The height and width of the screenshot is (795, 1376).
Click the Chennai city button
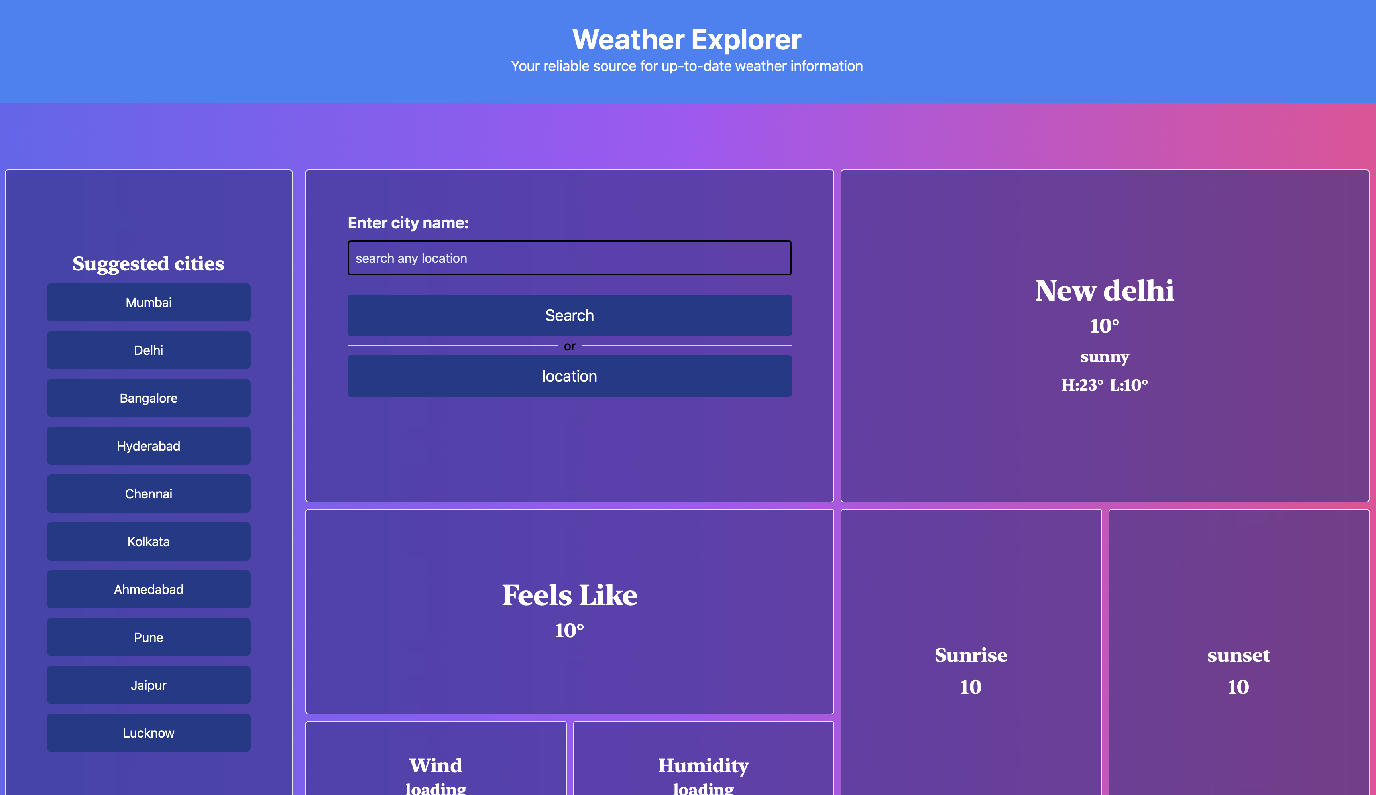148,493
